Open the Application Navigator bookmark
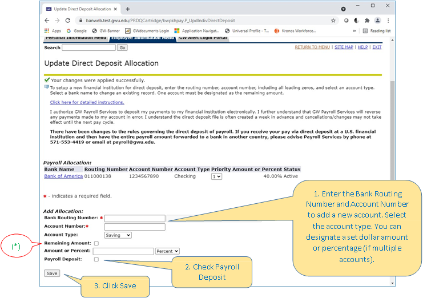Image resolution: width=423 pixels, height=298 pixels. pos(197,31)
